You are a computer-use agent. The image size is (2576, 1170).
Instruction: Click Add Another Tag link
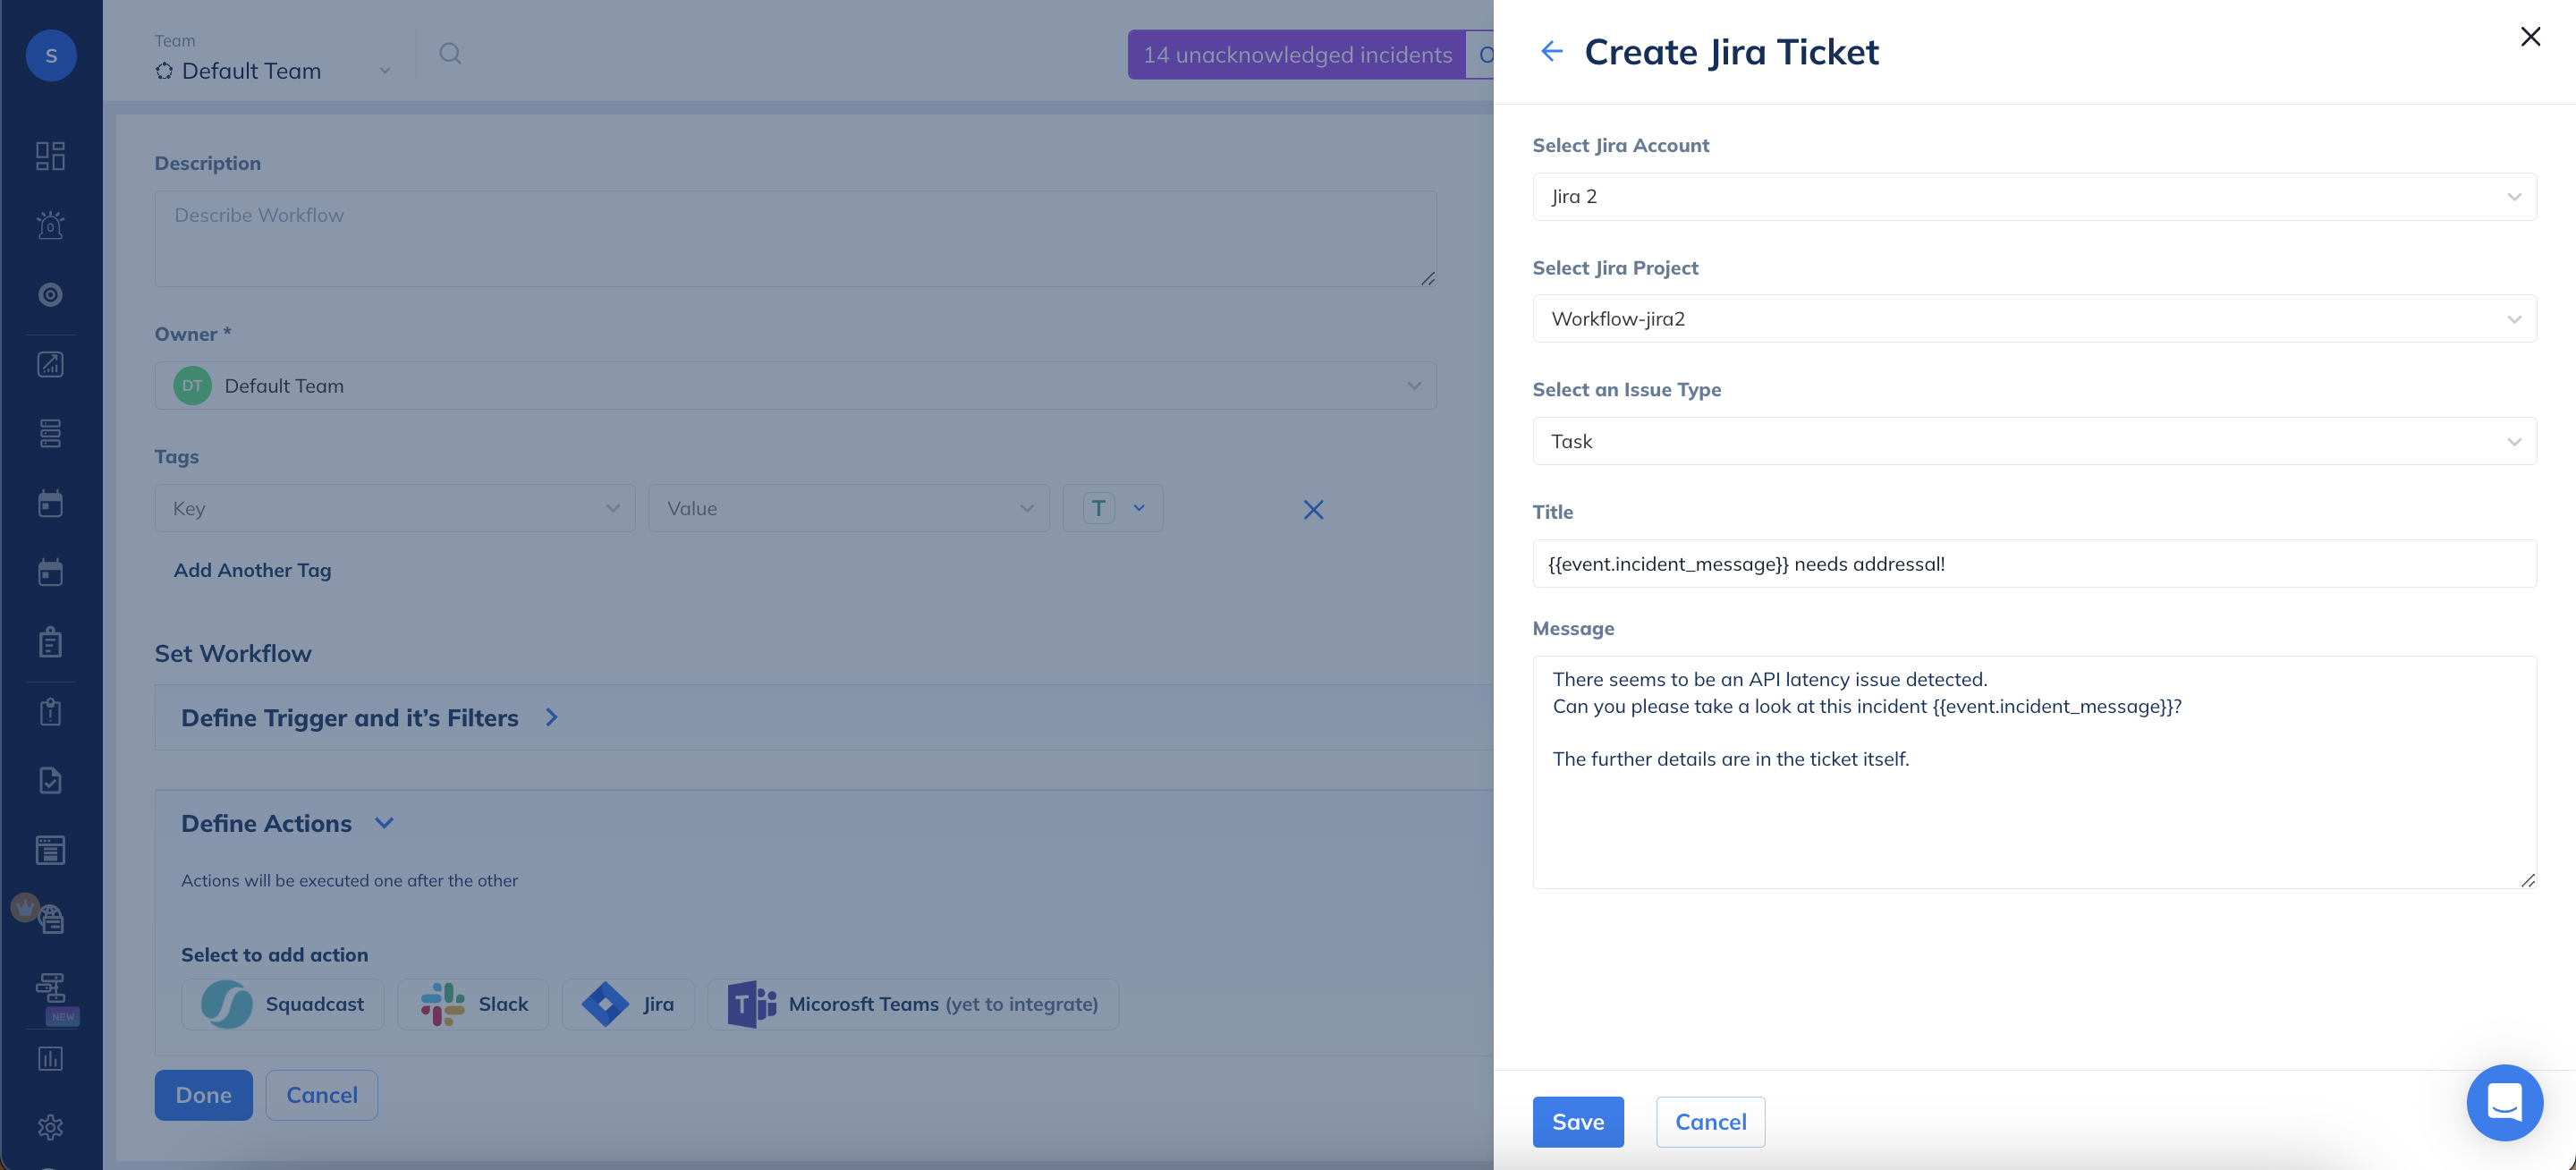[252, 570]
